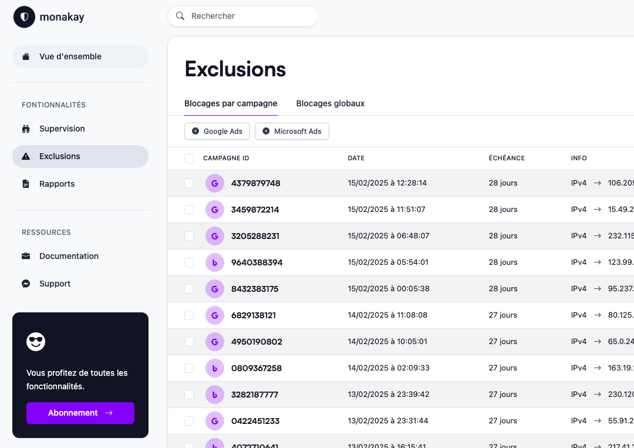This screenshot has width=634, height=448.
Task: Click the Supervision binoculars icon
Action: pyautogui.click(x=26, y=129)
